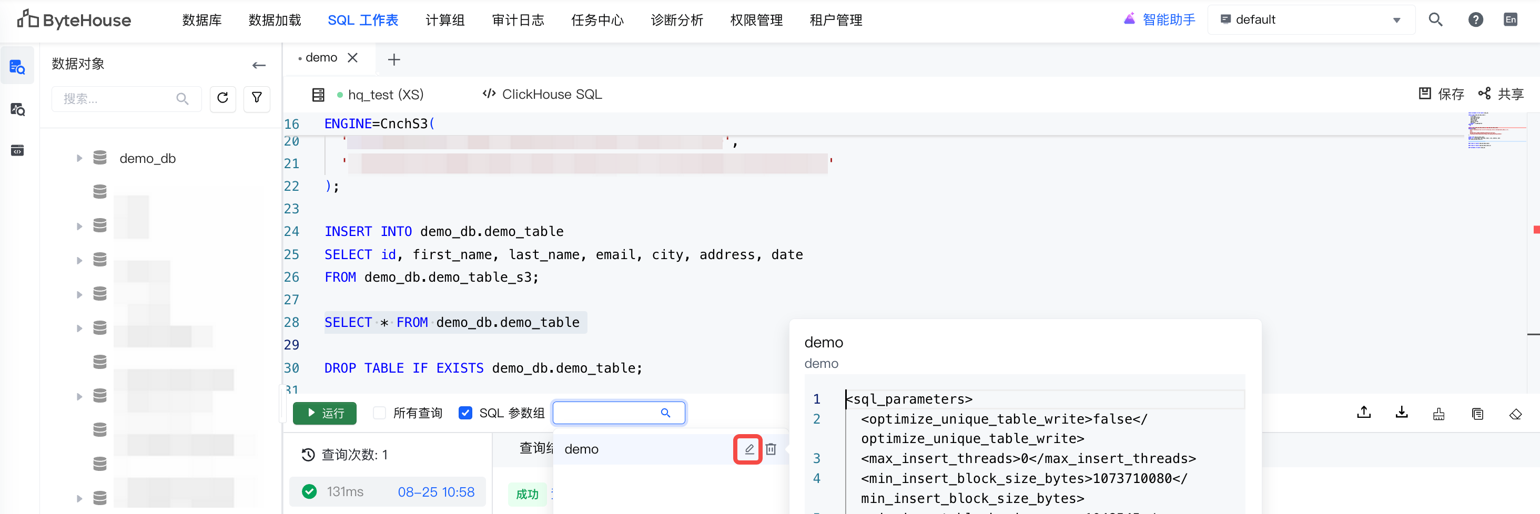Edit the demo parameter group

click(748, 449)
